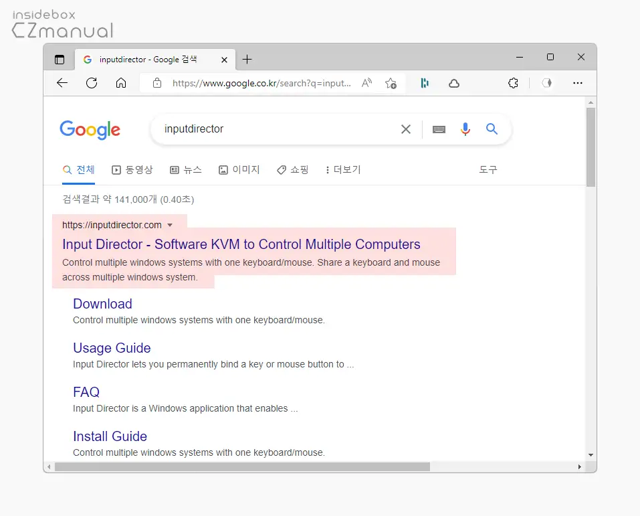
Task: Open the cloud extension icon
Action: click(454, 84)
